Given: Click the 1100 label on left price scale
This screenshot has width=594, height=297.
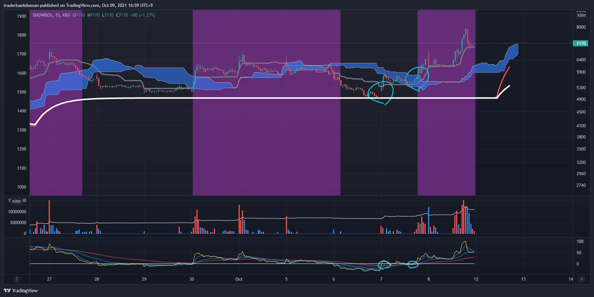Looking at the screenshot, I should tap(22, 168).
